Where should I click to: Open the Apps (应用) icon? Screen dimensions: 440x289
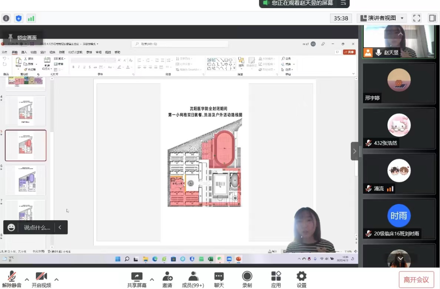click(x=276, y=279)
